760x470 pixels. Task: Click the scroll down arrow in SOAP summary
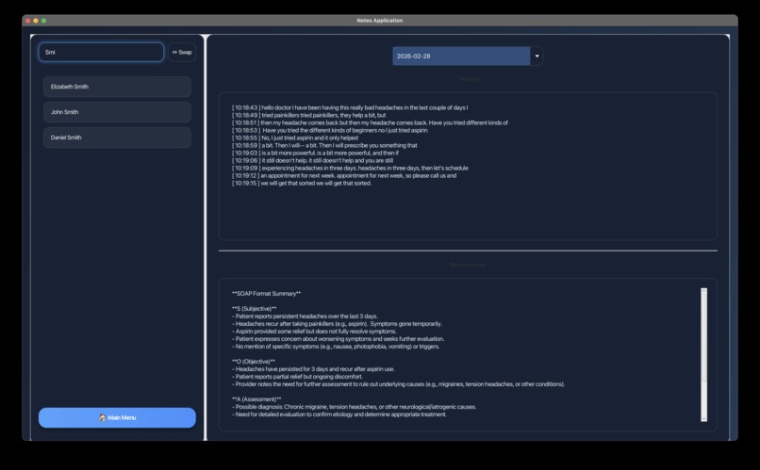[703, 419]
